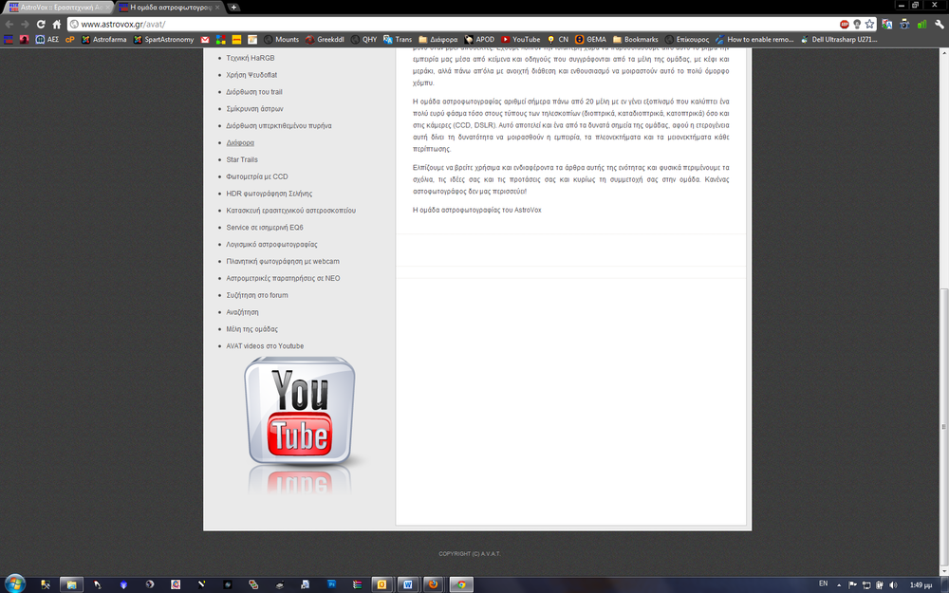
Task: Open the Συζήτηση στο forum link
Action: point(254,295)
